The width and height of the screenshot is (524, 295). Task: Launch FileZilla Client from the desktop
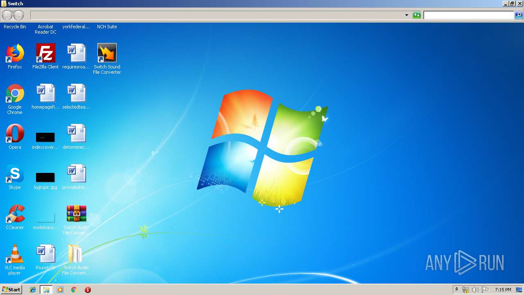point(45,57)
